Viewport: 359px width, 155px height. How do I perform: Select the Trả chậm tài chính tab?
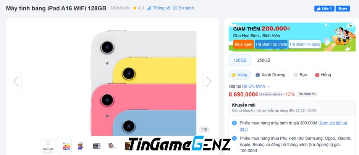point(271,44)
